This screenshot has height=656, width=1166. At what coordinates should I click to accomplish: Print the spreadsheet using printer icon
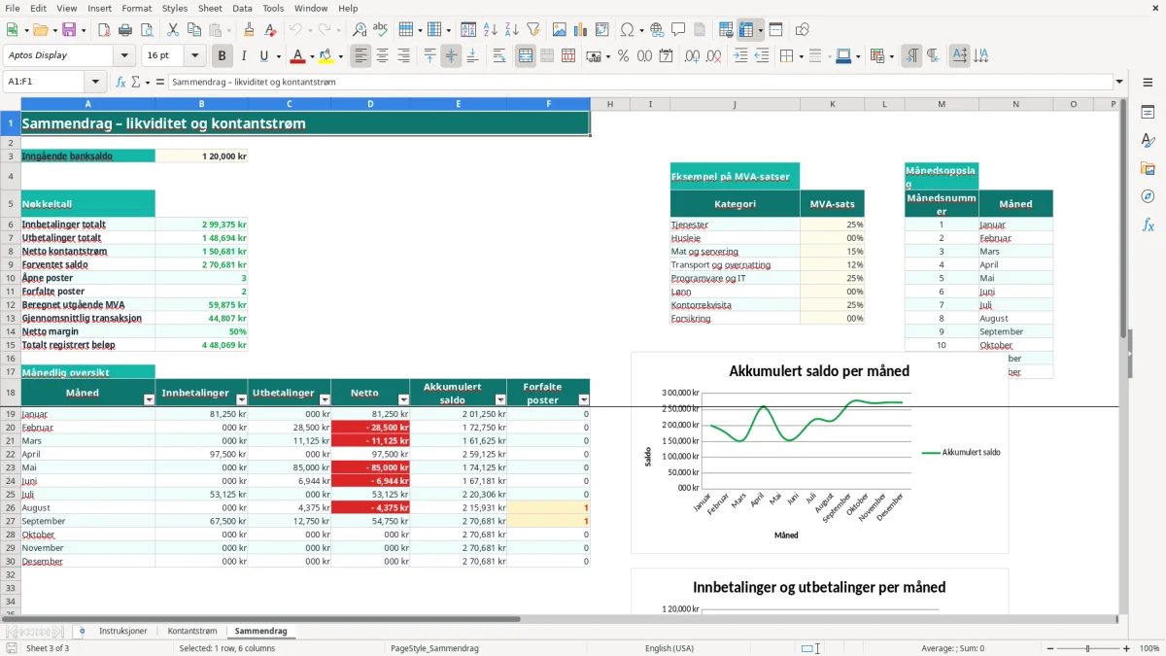pyautogui.click(x=125, y=30)
